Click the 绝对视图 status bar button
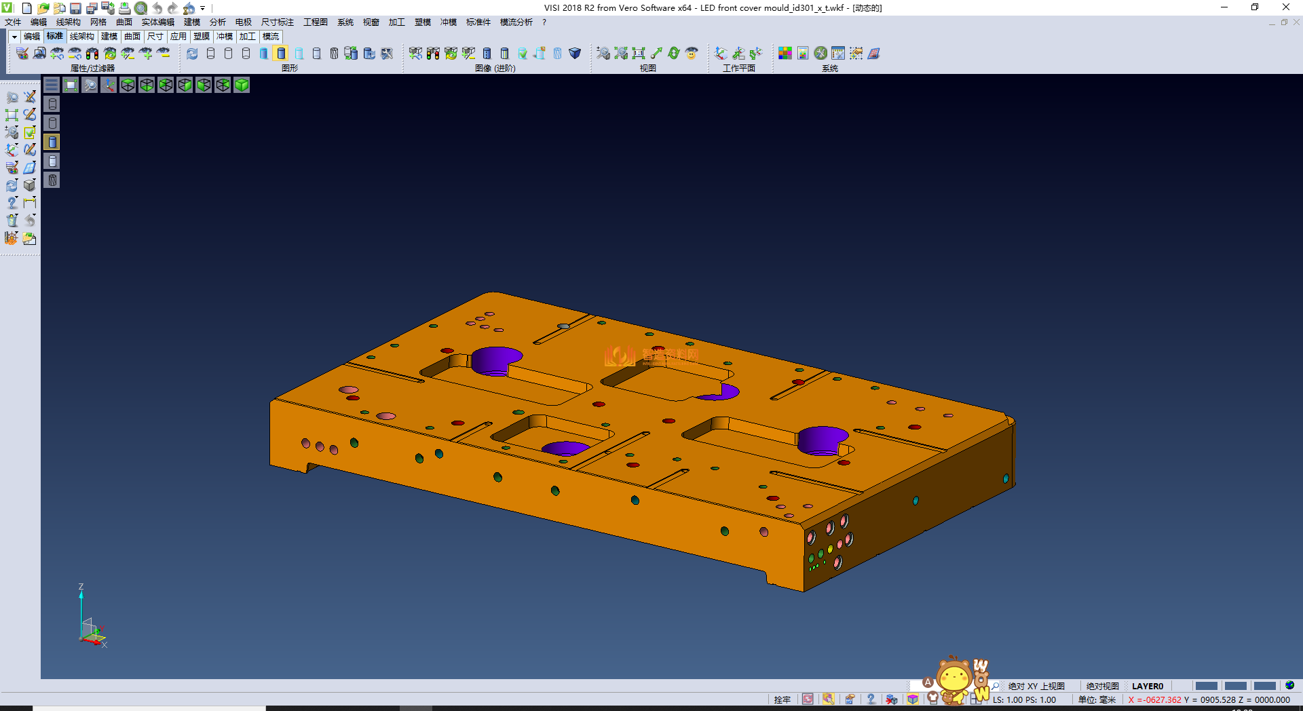 1102,687
